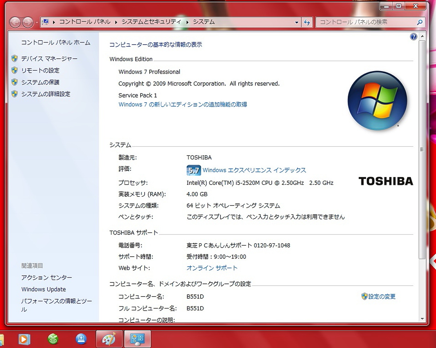Click the magnifier search icon
Screen dimensions: 436x348
(x=420, y=22)
